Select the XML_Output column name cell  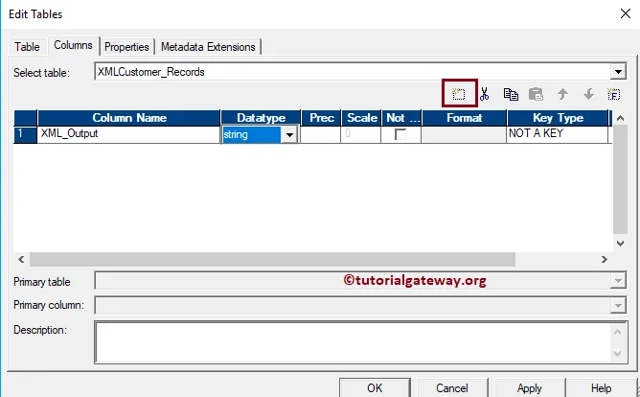128,134
